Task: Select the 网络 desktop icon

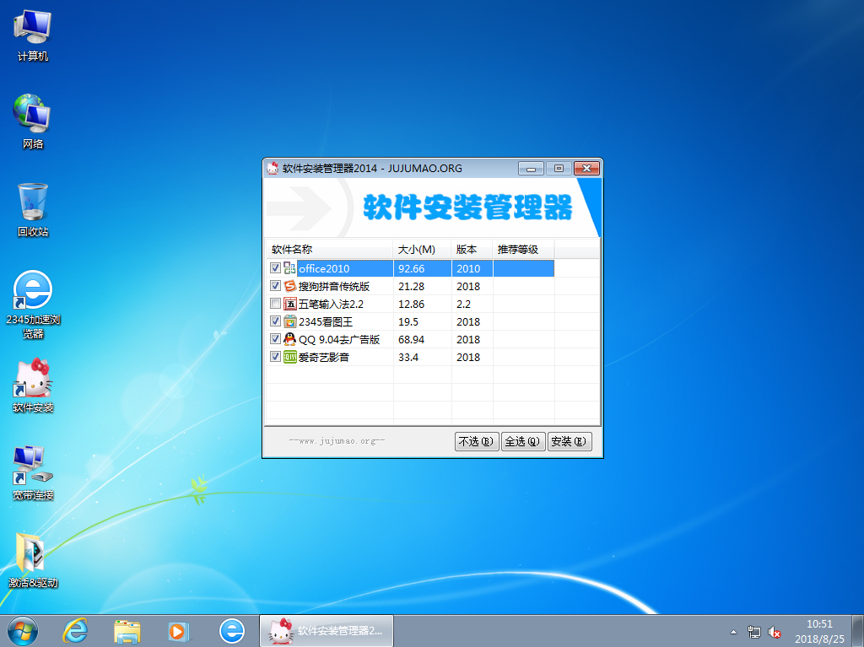Action: 33,120
